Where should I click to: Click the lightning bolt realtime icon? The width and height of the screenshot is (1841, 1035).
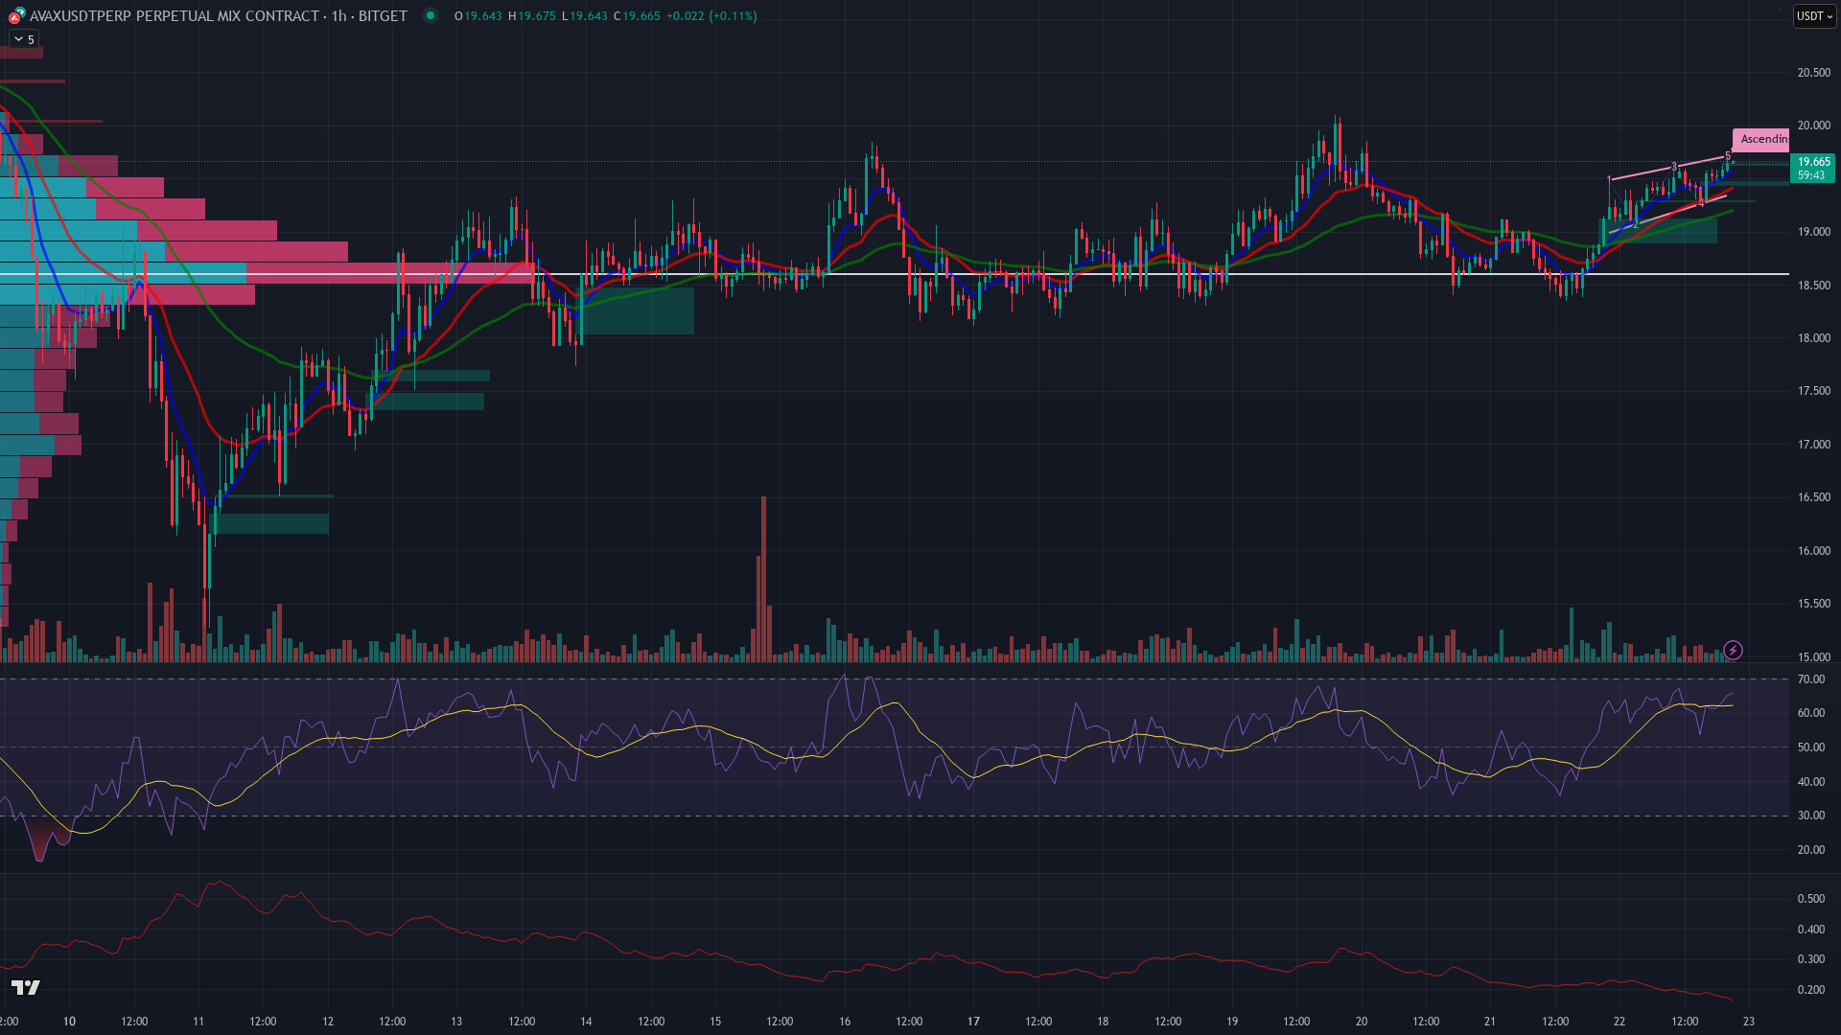click(x=1733, y=651)
